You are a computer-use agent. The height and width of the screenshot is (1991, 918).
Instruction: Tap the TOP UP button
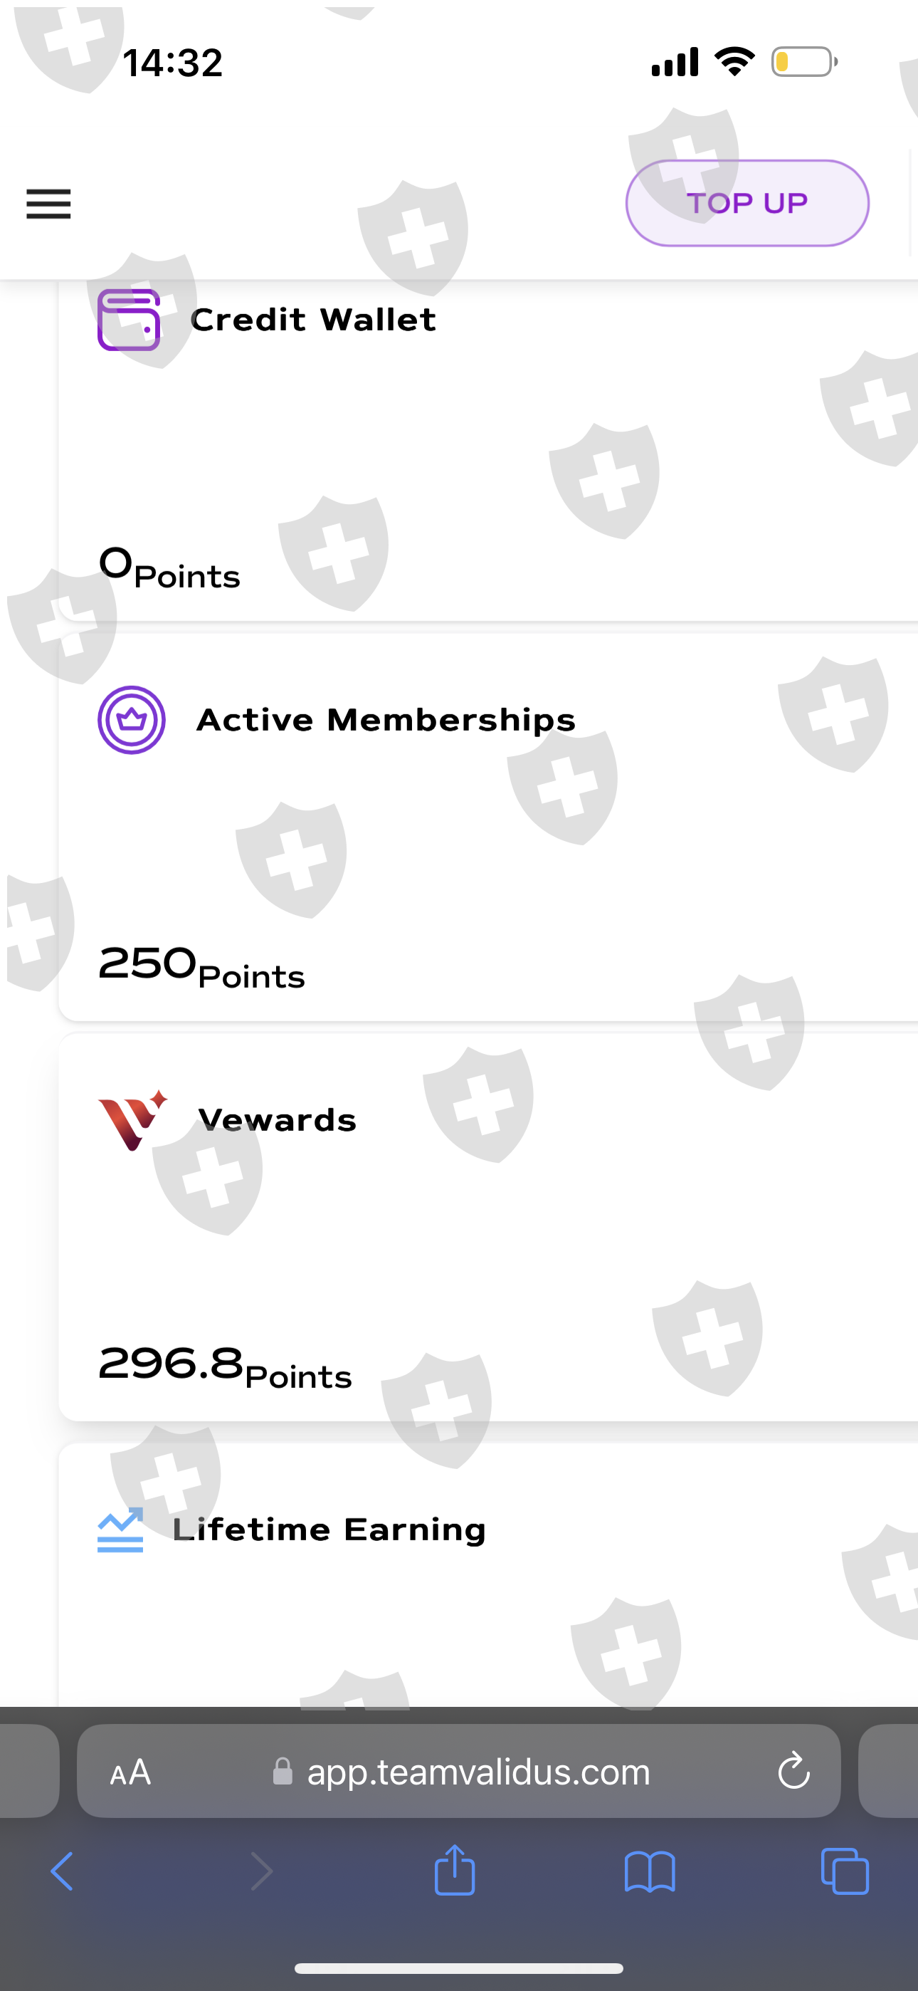(746, 203)
